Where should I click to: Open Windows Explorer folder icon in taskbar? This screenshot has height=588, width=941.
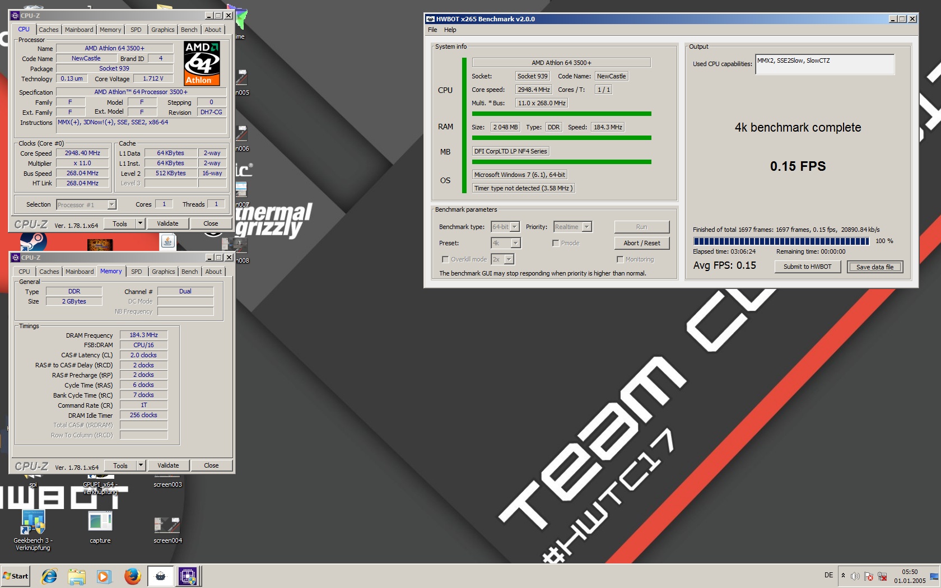[77, 576]
